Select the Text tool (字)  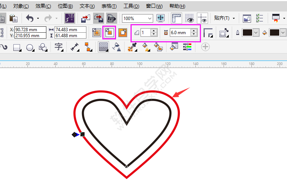tap(59, 47)
